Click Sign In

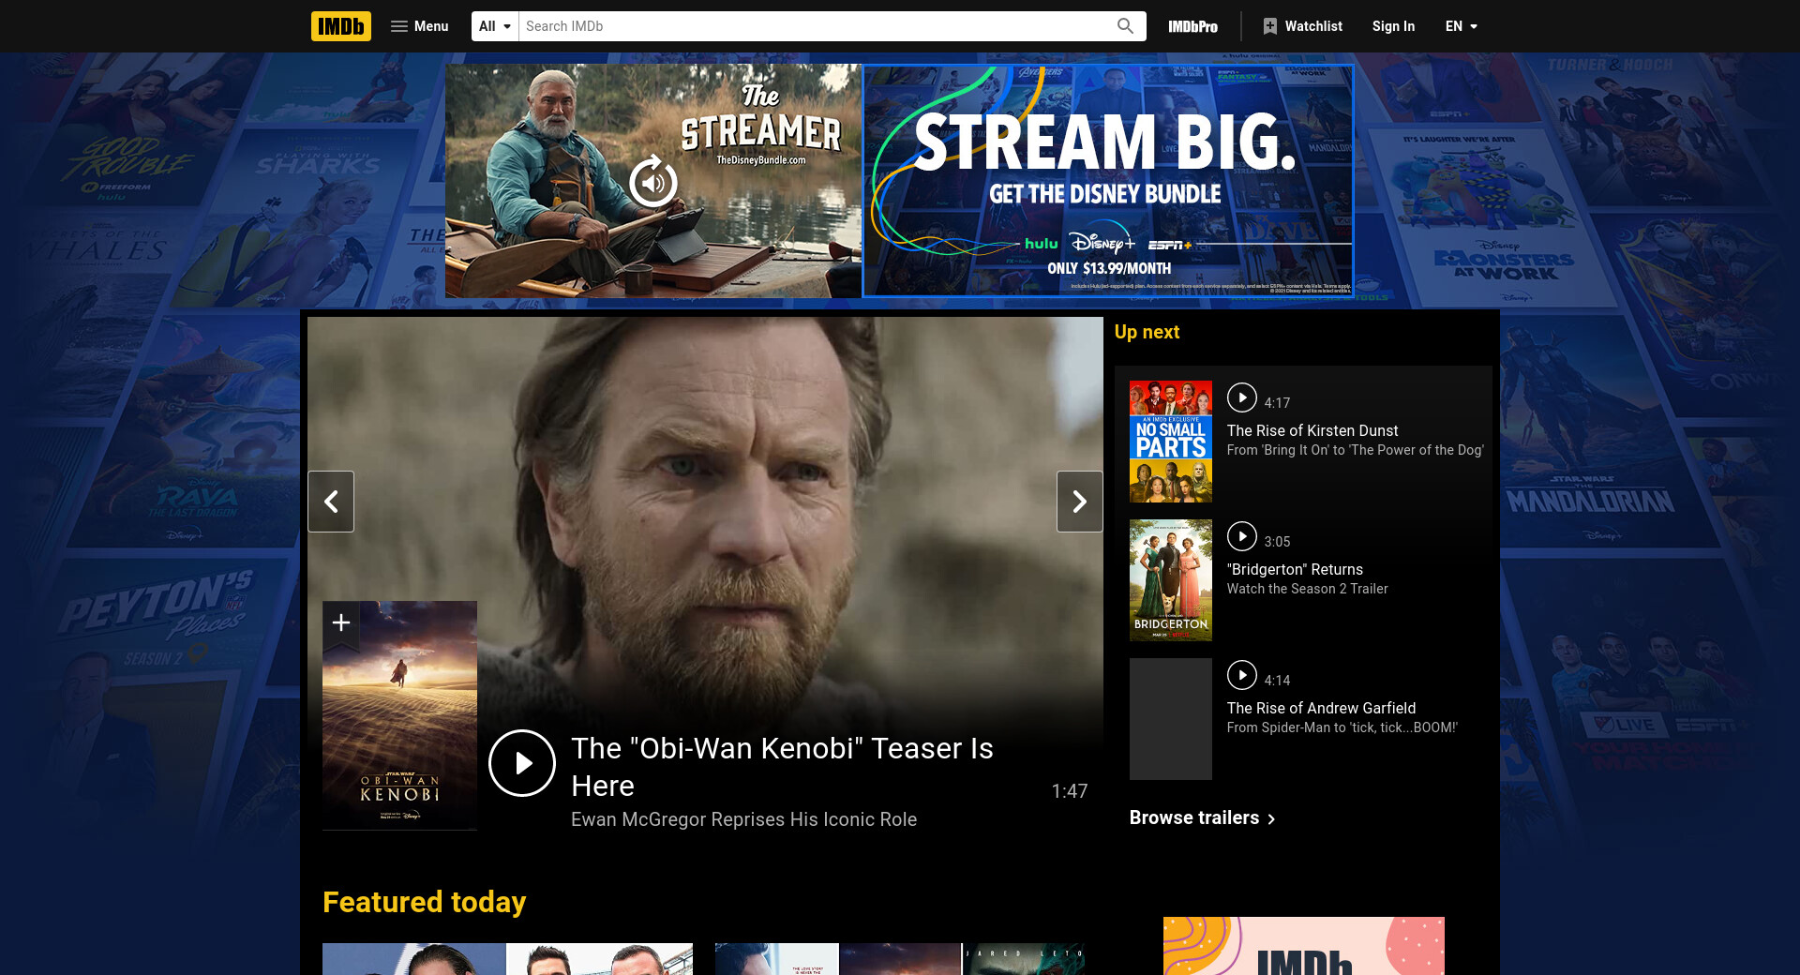pos(1393,26)
